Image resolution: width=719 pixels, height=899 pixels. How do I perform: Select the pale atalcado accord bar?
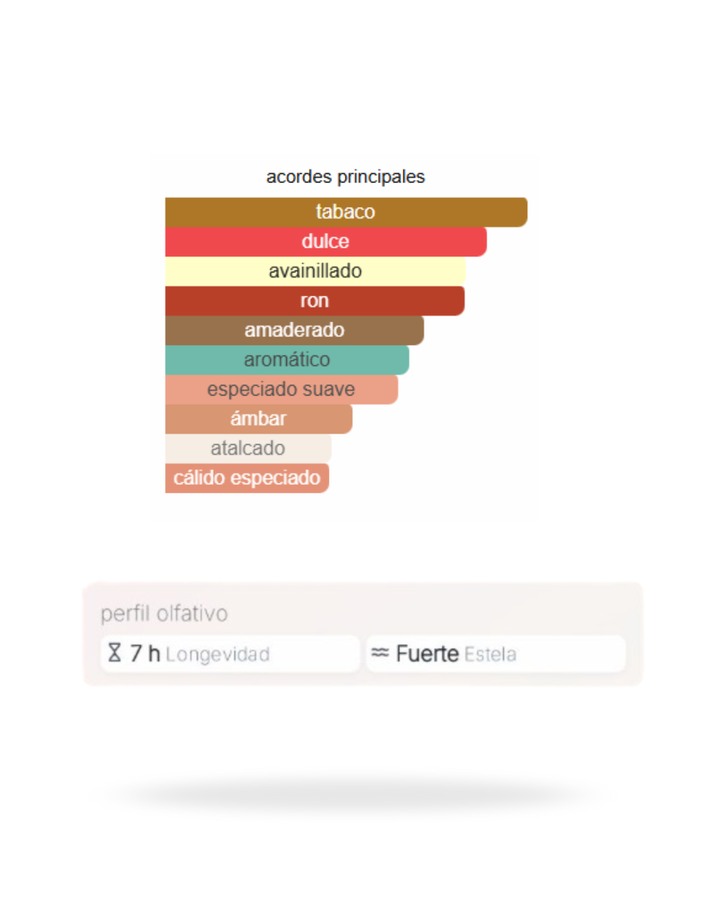tap(248, 448)
